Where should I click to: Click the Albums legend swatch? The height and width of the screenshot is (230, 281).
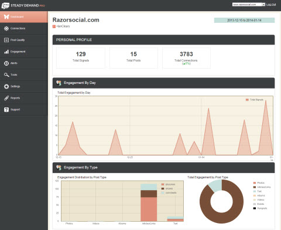(x=255, y=196)
